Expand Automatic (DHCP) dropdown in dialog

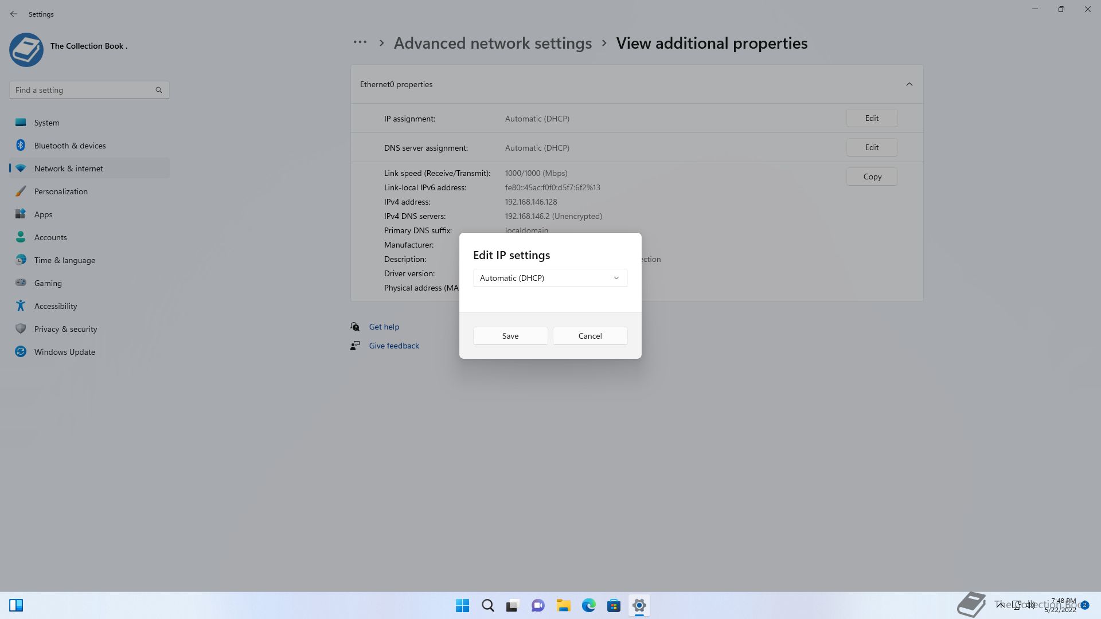[550, 278]
